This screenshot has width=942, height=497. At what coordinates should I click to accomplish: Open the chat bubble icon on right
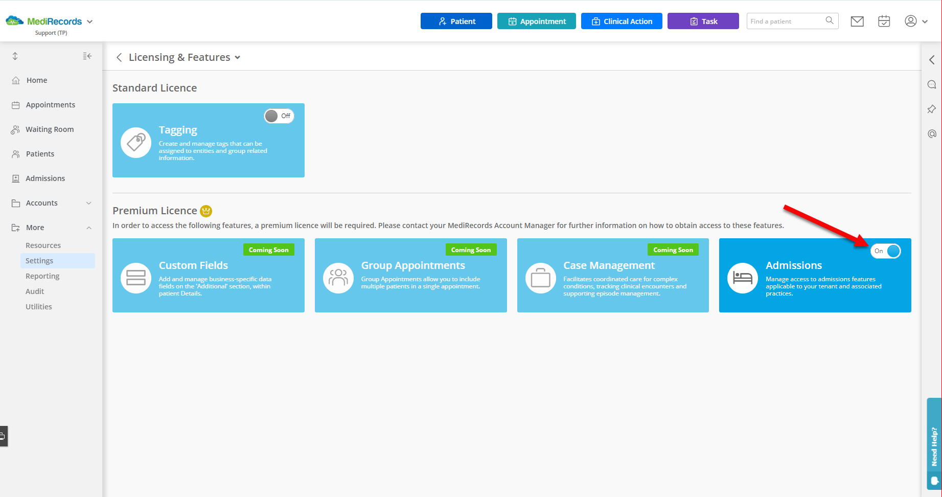[x=932, y=85]
